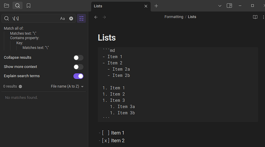Click the "No matches found." message

(x=22, y=97)
